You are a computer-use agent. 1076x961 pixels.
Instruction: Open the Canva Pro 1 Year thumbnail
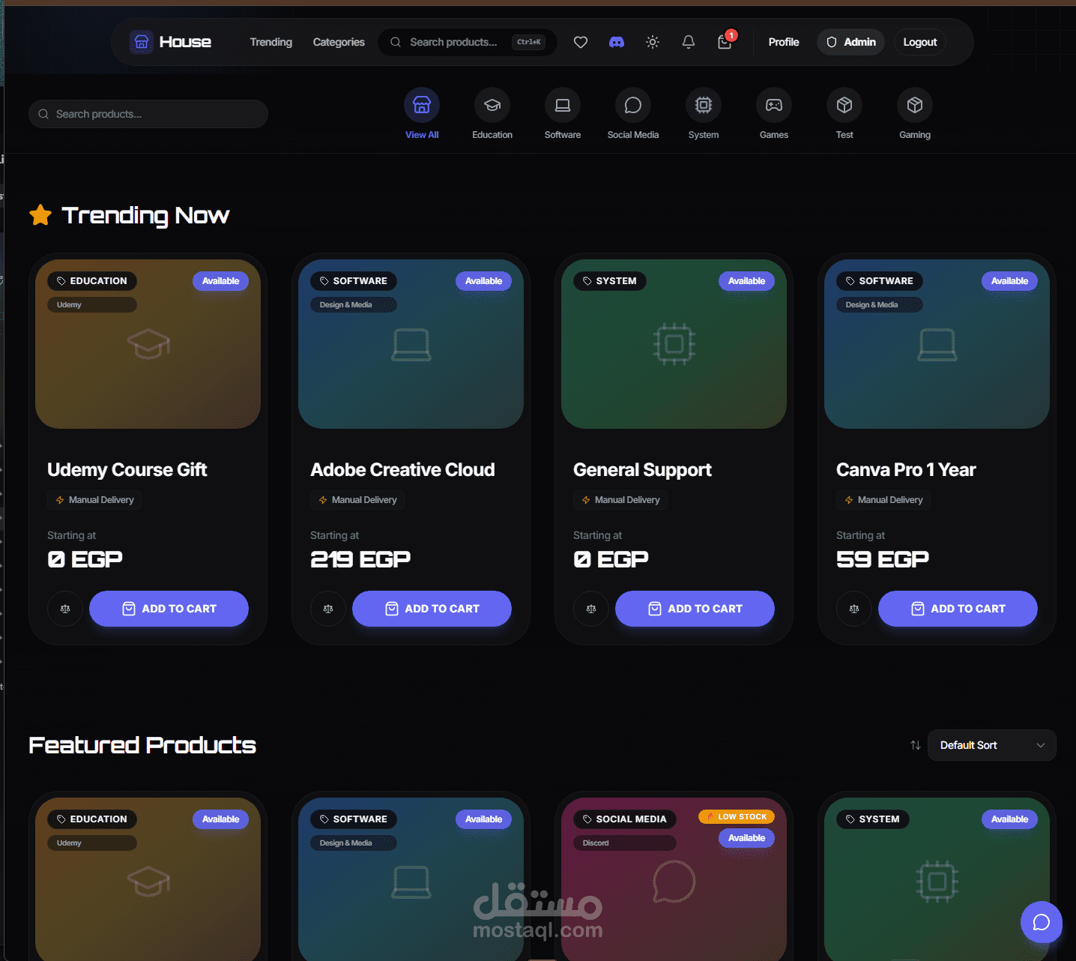tap(937, 344)
